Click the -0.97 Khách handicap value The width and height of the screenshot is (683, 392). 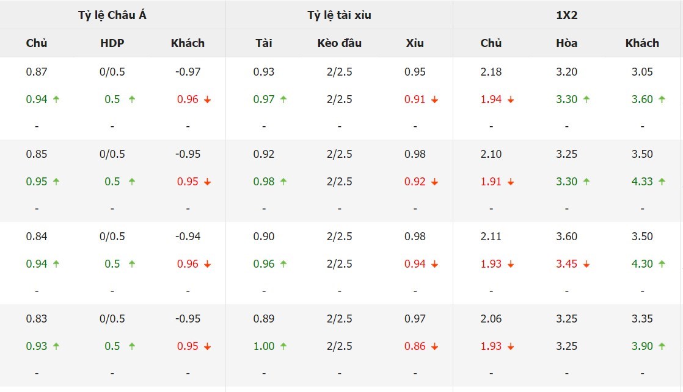tap(188, 72)
